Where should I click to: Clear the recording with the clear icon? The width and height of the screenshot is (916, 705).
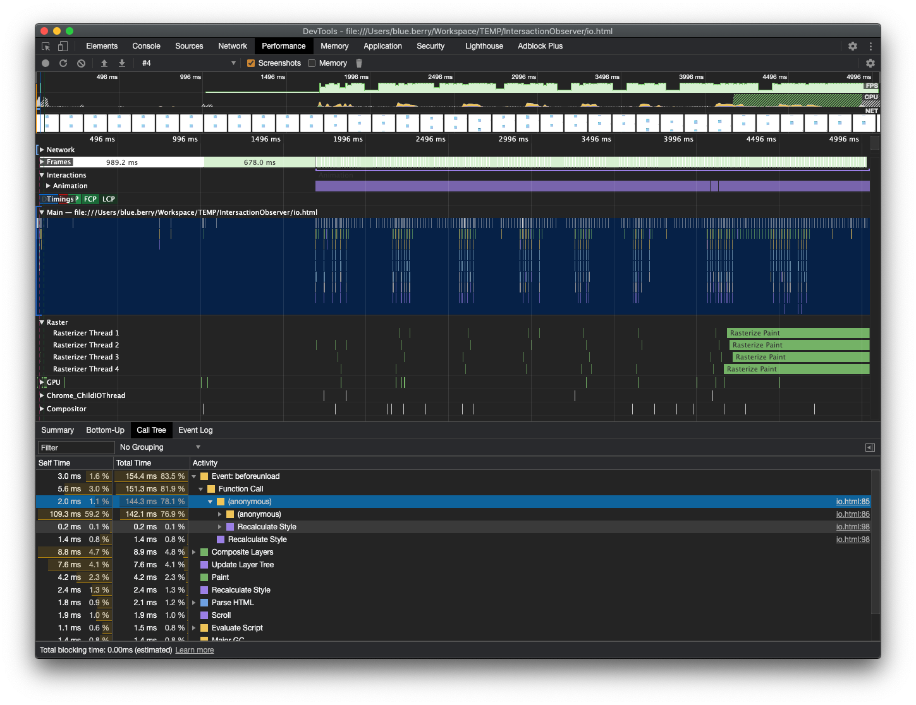click(81, 63)
